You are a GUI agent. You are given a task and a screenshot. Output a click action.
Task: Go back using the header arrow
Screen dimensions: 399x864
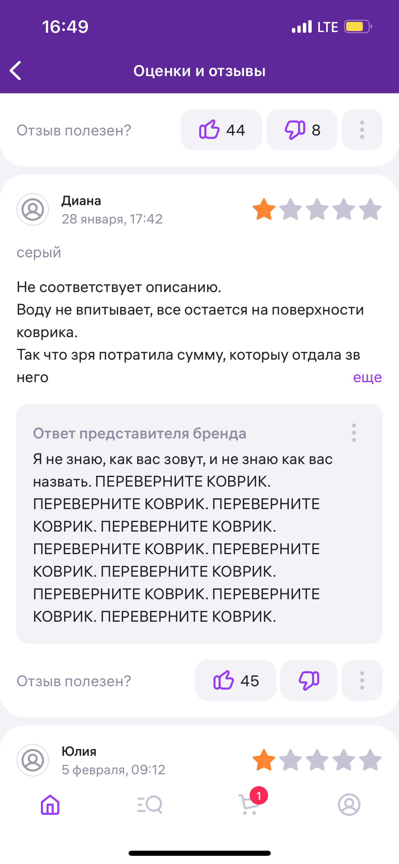(16, 71)
